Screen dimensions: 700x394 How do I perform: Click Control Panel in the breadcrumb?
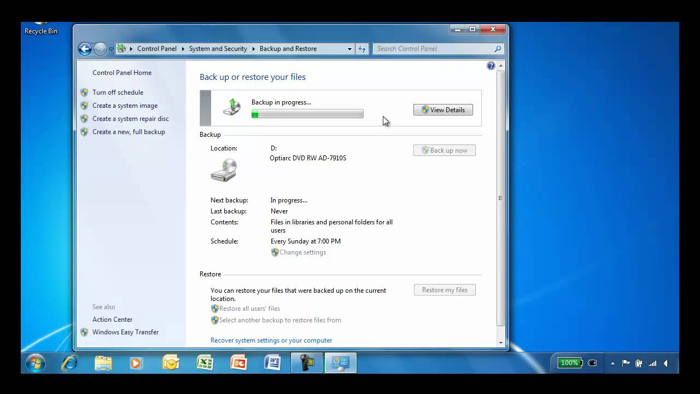pyautogui.click(x=157, y=49)
